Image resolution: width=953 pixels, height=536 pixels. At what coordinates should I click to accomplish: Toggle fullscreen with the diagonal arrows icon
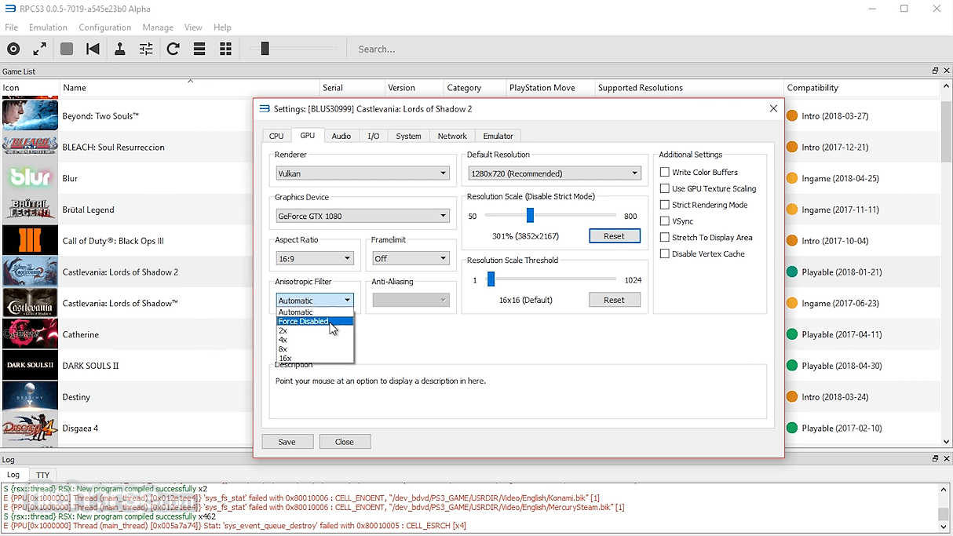pos(40,49)
